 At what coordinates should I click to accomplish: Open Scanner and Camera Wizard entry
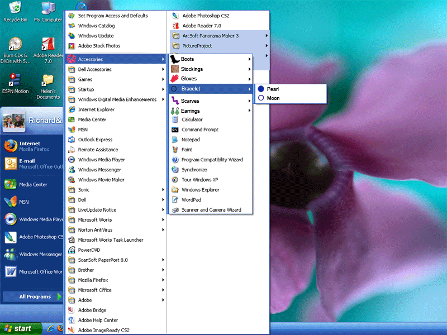[211, 210]
